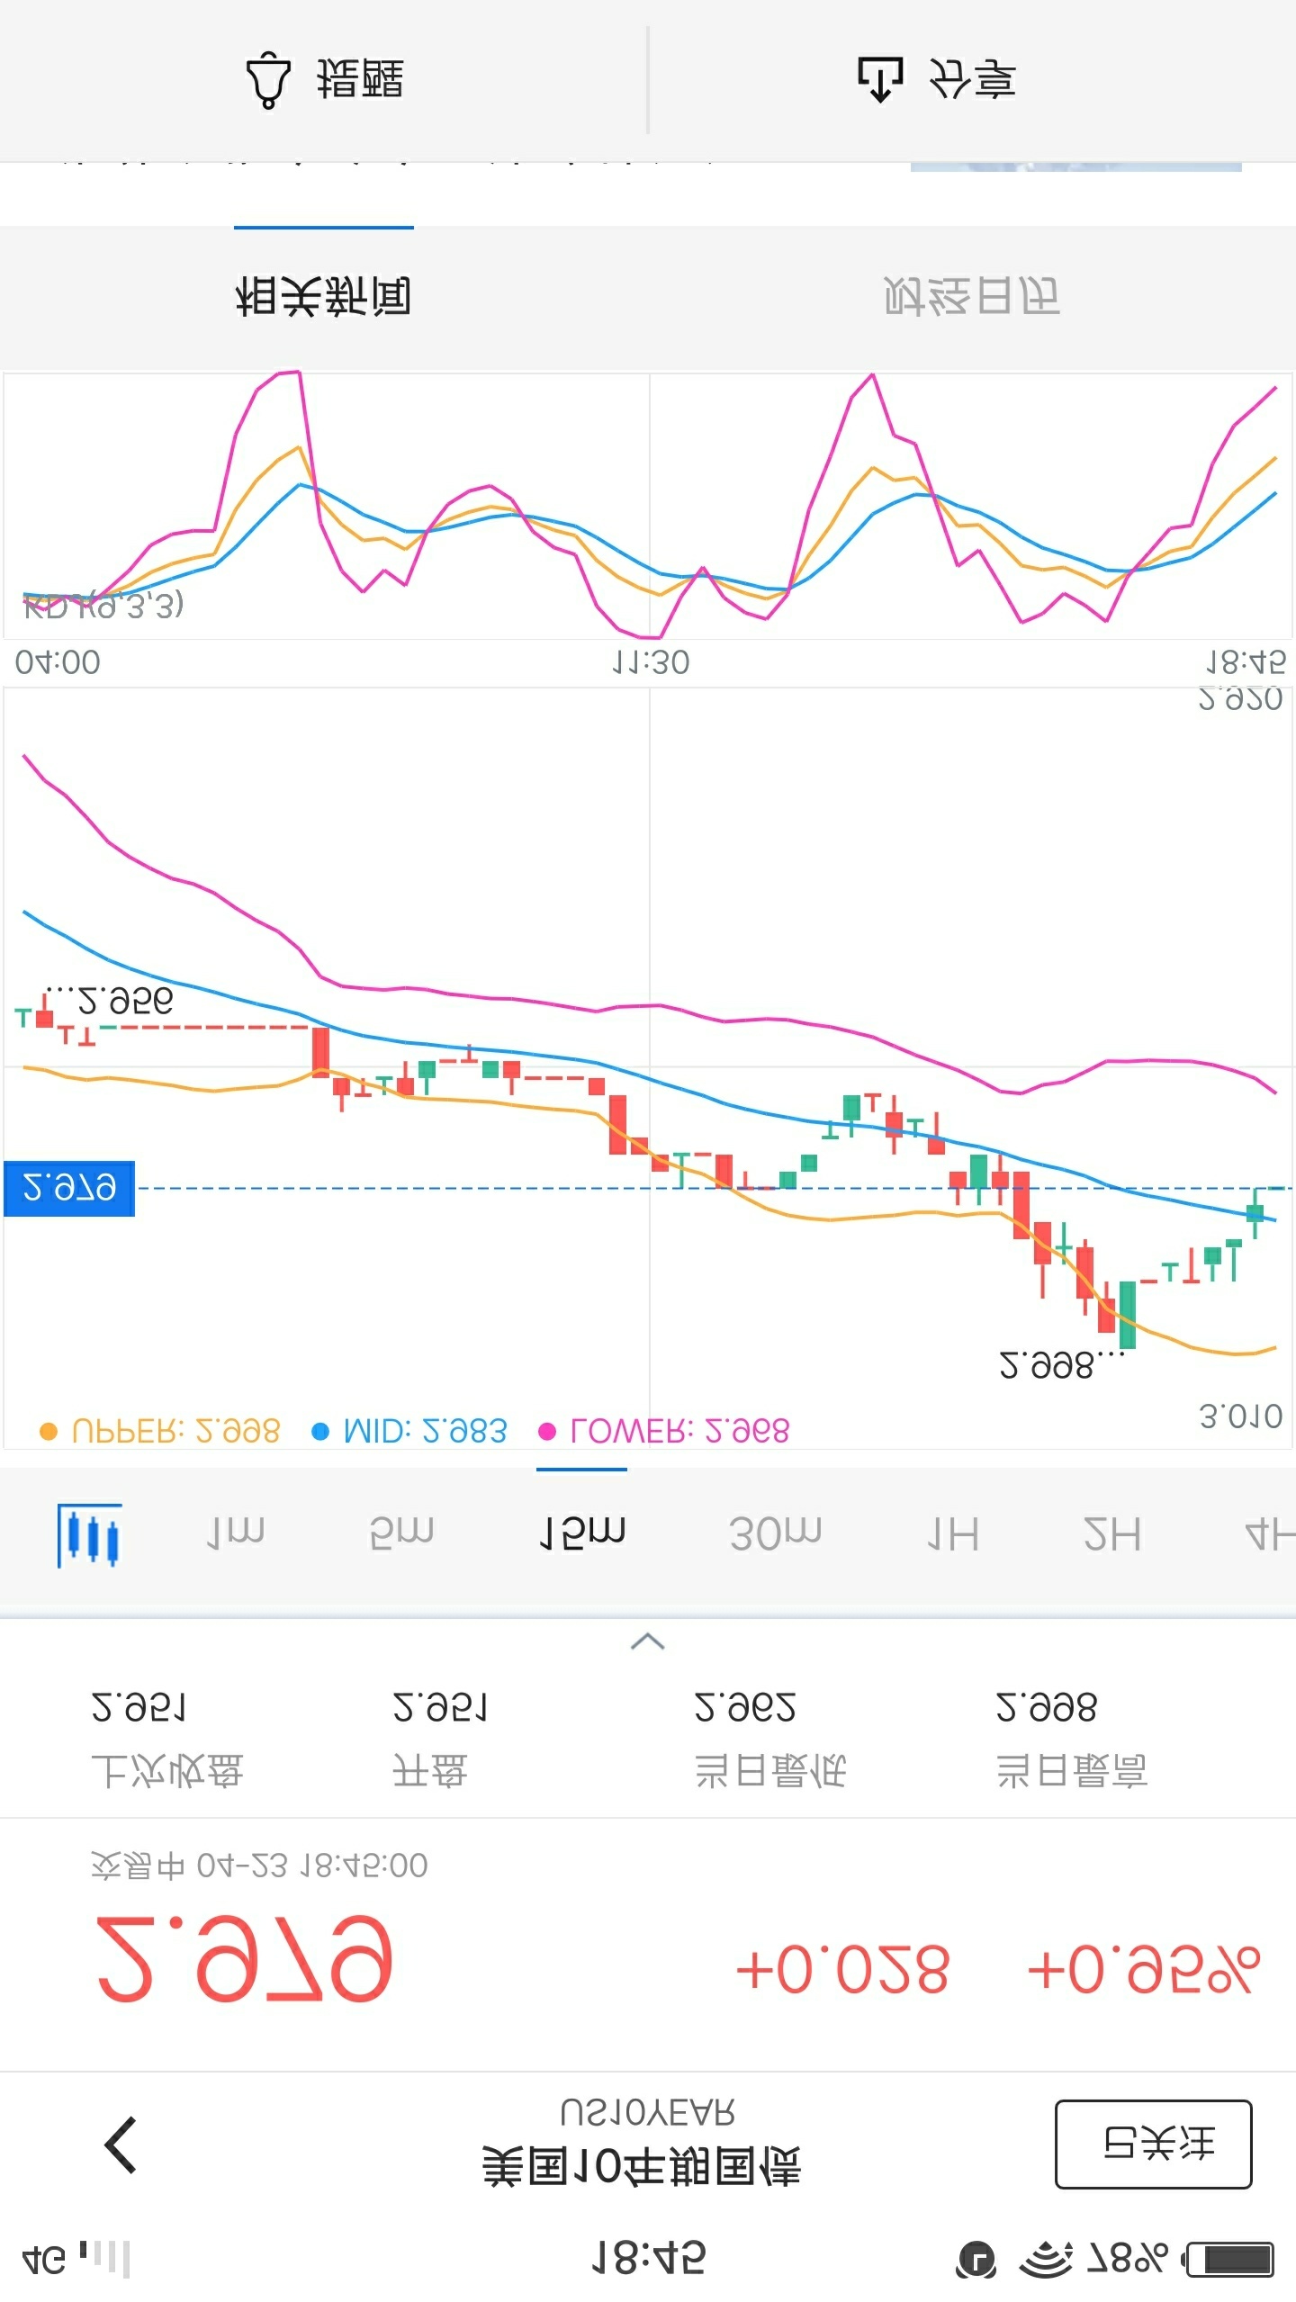Collapse the quote details chevron

click(x=648, y=1642)
